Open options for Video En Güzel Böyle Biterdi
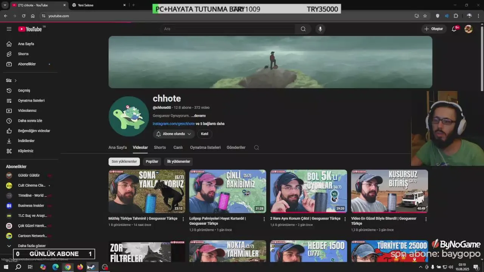This screenshot has height=272, width=484. (426, 219)
